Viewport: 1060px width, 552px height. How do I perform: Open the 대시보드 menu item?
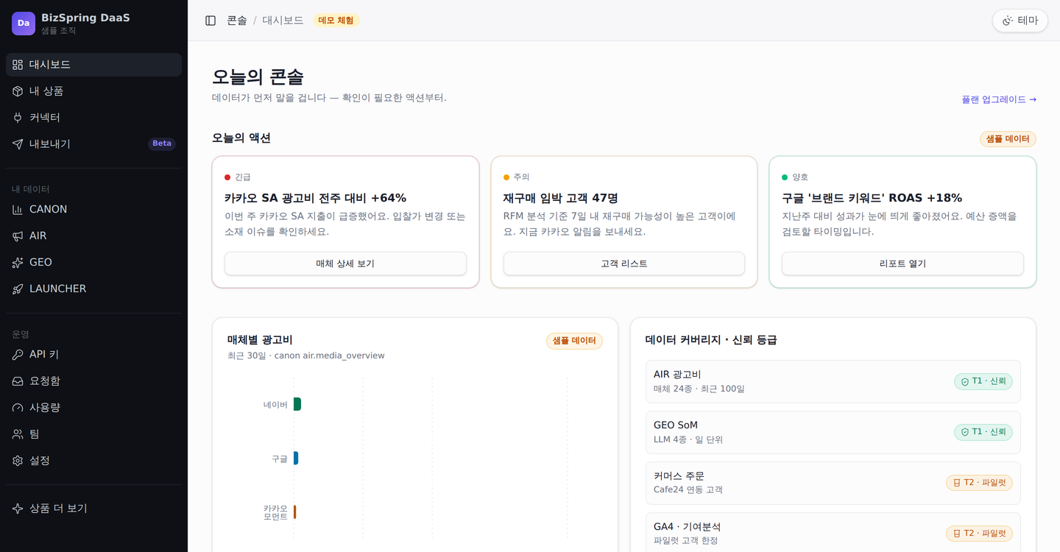93,65
